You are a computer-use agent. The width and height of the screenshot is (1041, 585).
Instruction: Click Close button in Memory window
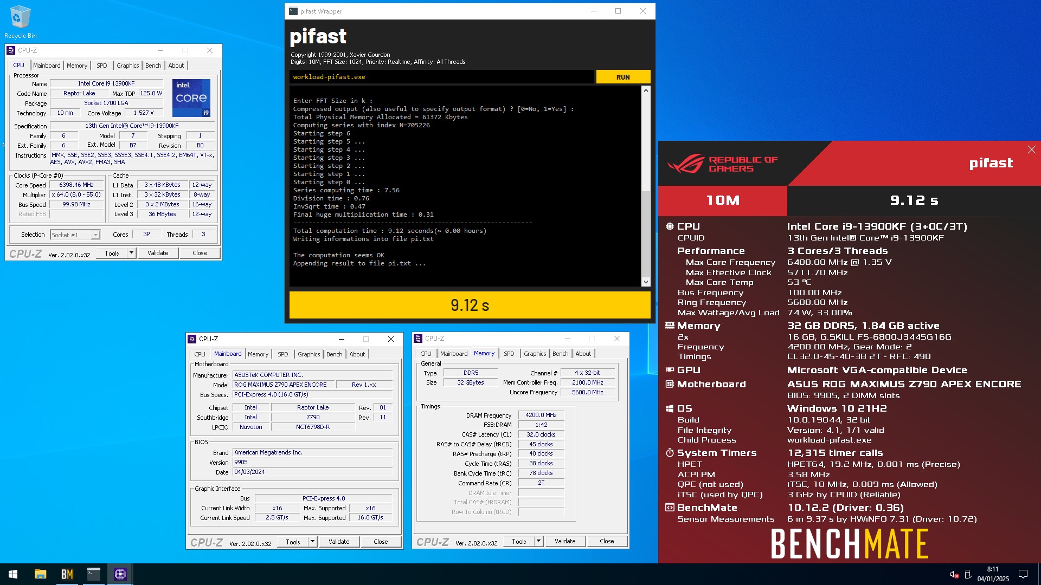point(607,541)
